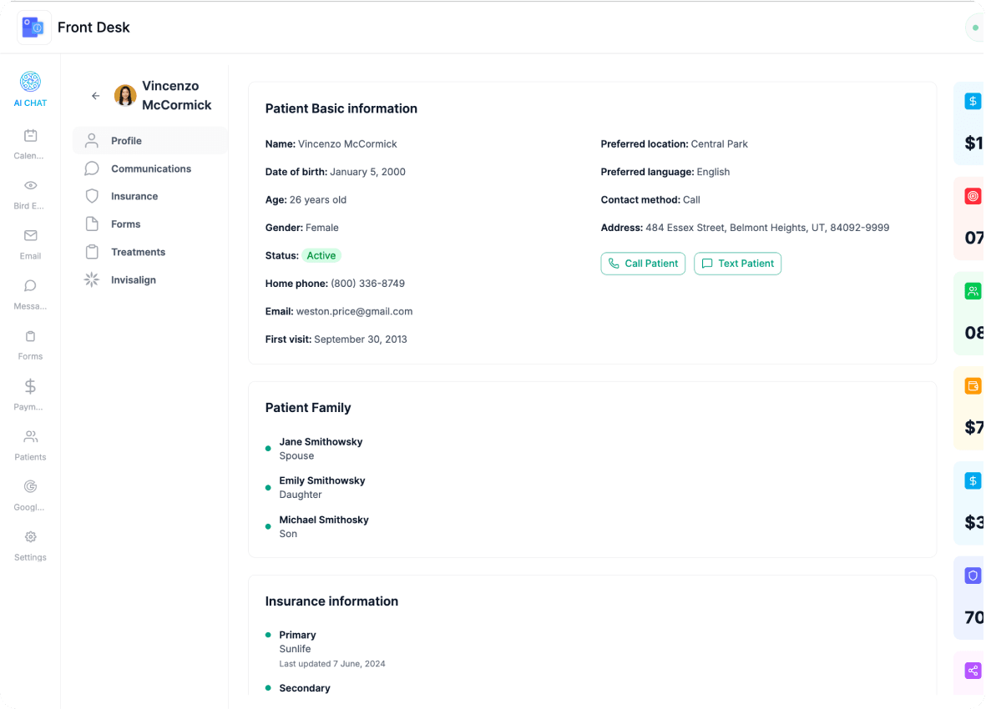Viewport: 986px width, 709px height.
Task: Open Payments dollar icon
Action: 30,386
